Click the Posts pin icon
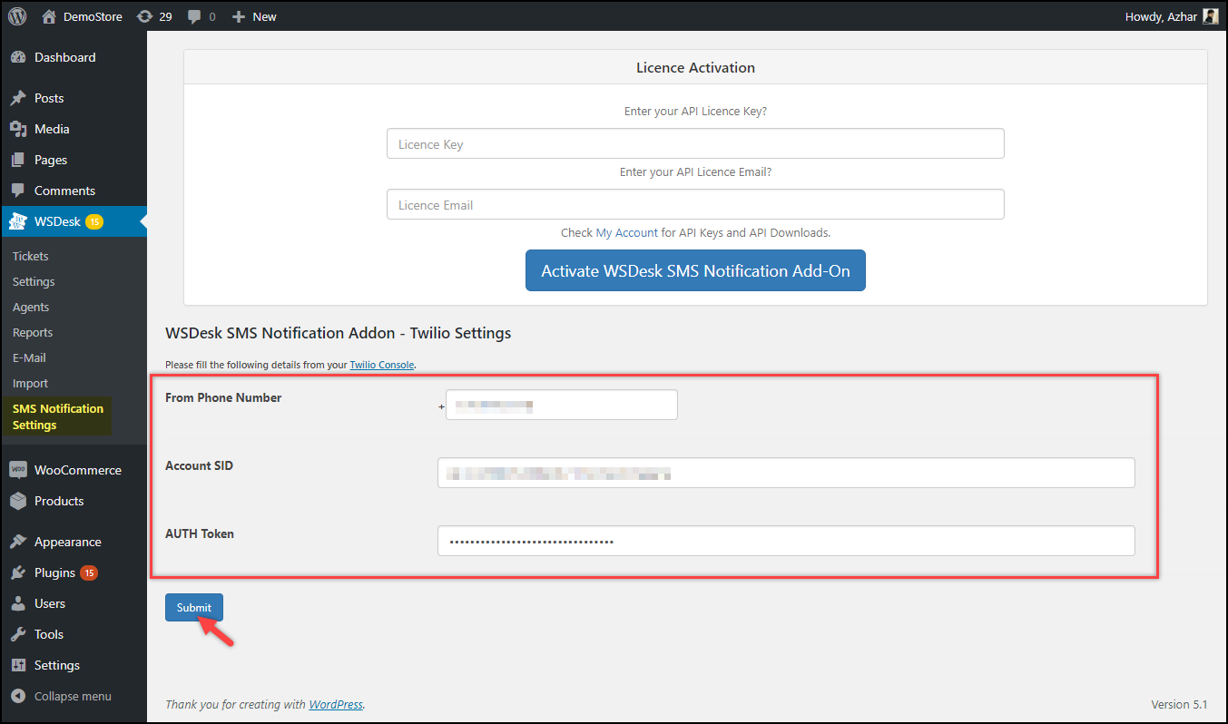1228x724 pixels. pyautogui.click(x=18, y=98)
